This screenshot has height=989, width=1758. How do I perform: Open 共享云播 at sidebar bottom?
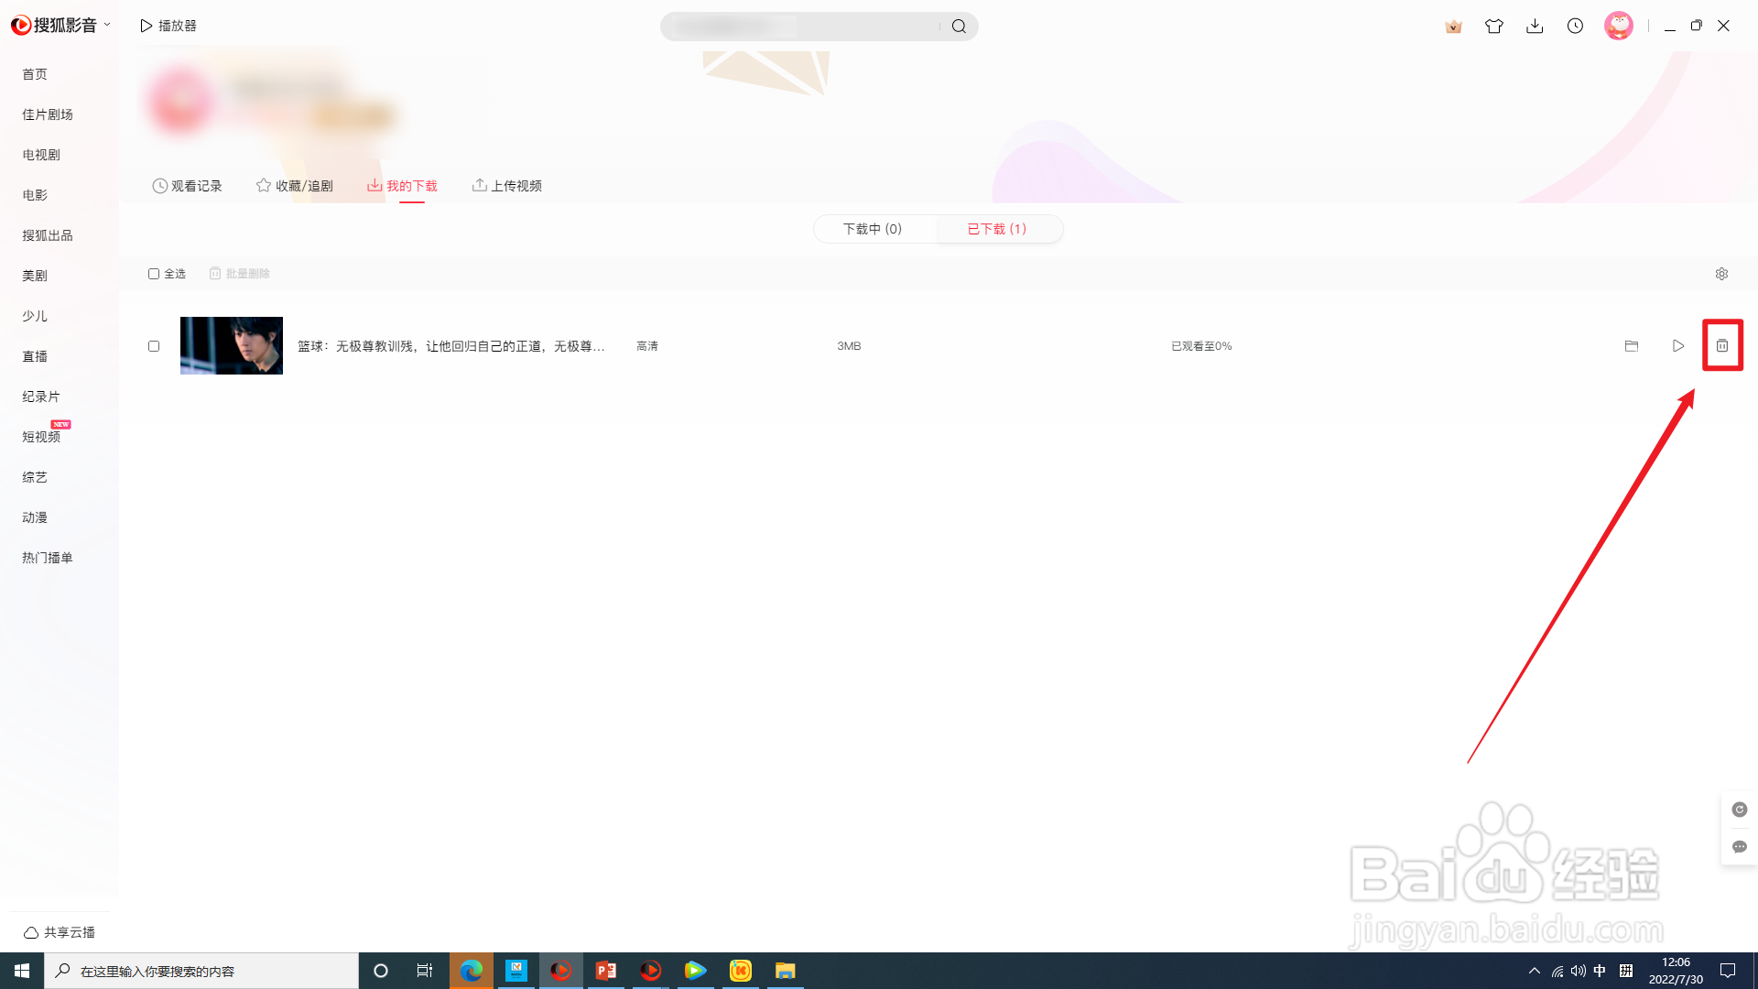(60, 932)
